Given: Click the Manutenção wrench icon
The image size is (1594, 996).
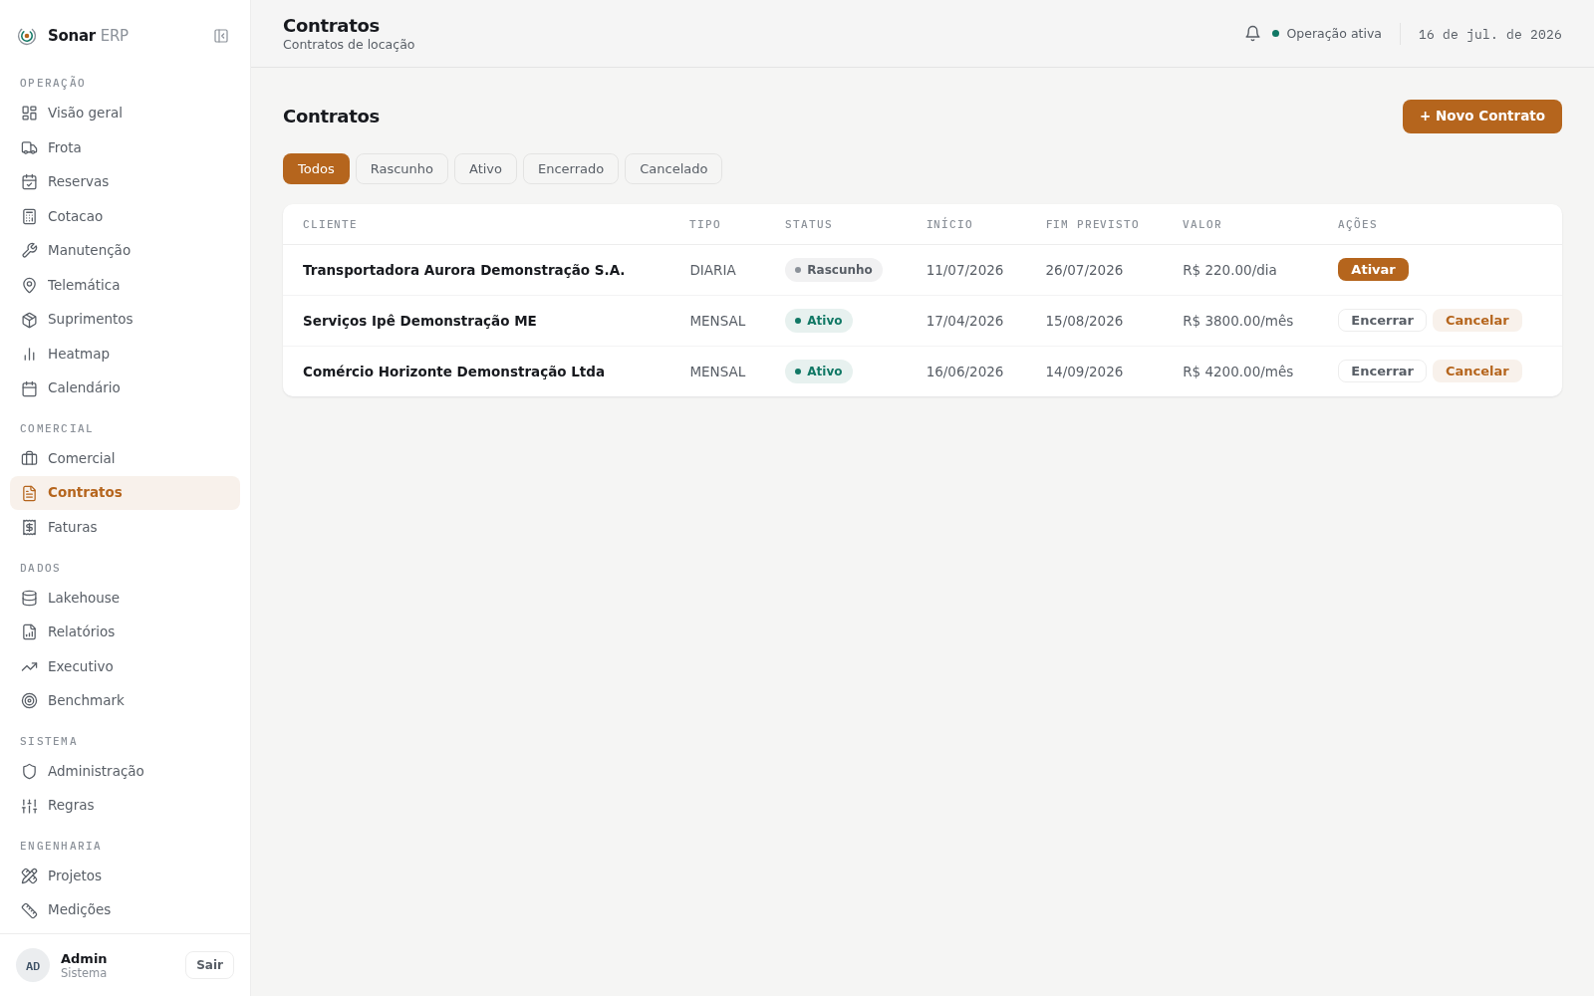Looking at the screenshot, I should [x=29, y=250].
